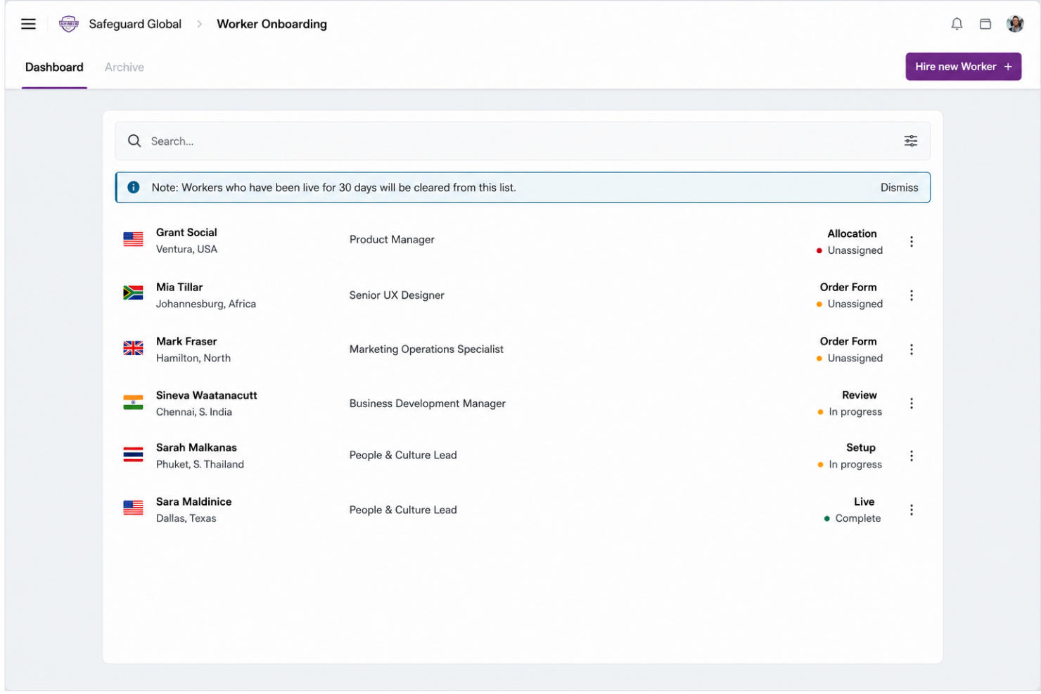Click the Setup status label
The height and width of the screenshot is (694, 1041).
[x=861, y=447]
